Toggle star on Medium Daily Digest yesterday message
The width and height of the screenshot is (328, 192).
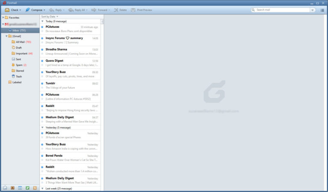(42, 183)
